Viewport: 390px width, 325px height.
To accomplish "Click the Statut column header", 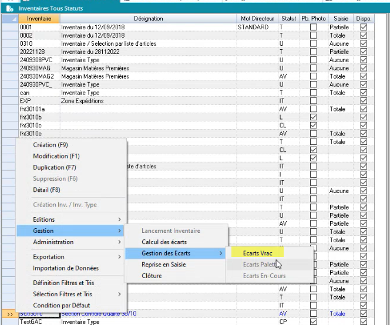I will pos(288,19).
